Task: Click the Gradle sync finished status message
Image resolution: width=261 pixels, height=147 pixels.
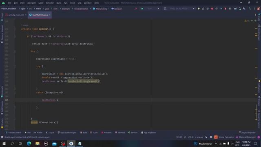Action: tap(27, 137)
